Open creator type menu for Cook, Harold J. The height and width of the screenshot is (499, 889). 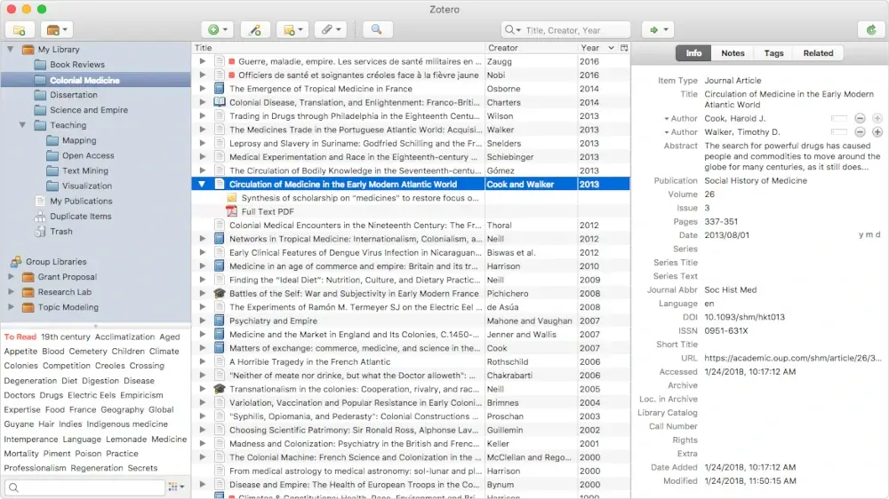681,118
